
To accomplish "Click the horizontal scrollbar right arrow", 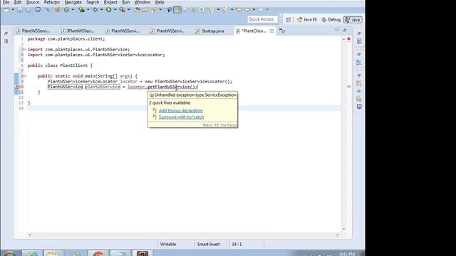I will click(337, 235).
